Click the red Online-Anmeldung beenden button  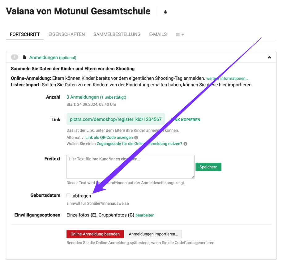pos(95,234)
